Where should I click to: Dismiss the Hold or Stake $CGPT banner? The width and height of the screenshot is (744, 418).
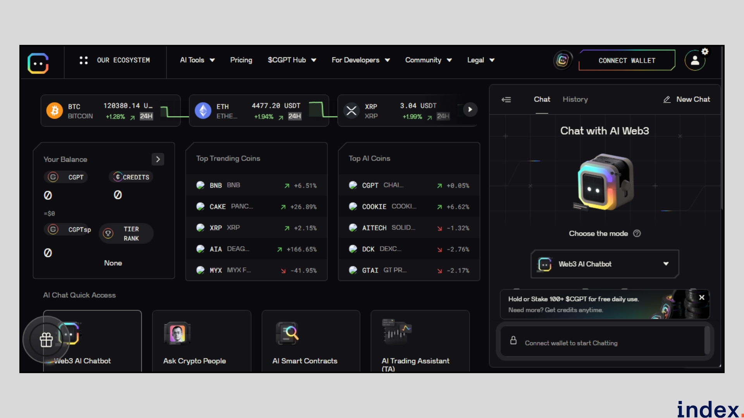click(702, 297)
